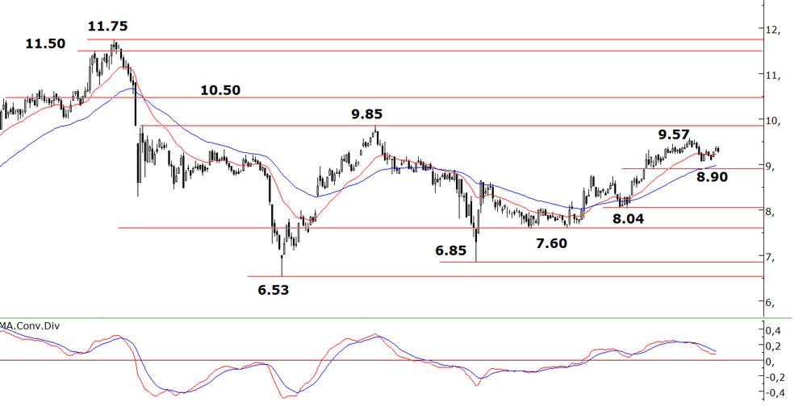Image resolution: width=807 pixels, height=414 pixels.
Task: Click the MA.Conv.Div indicator title
Action: pyautogui.click(x=29, y=325)
